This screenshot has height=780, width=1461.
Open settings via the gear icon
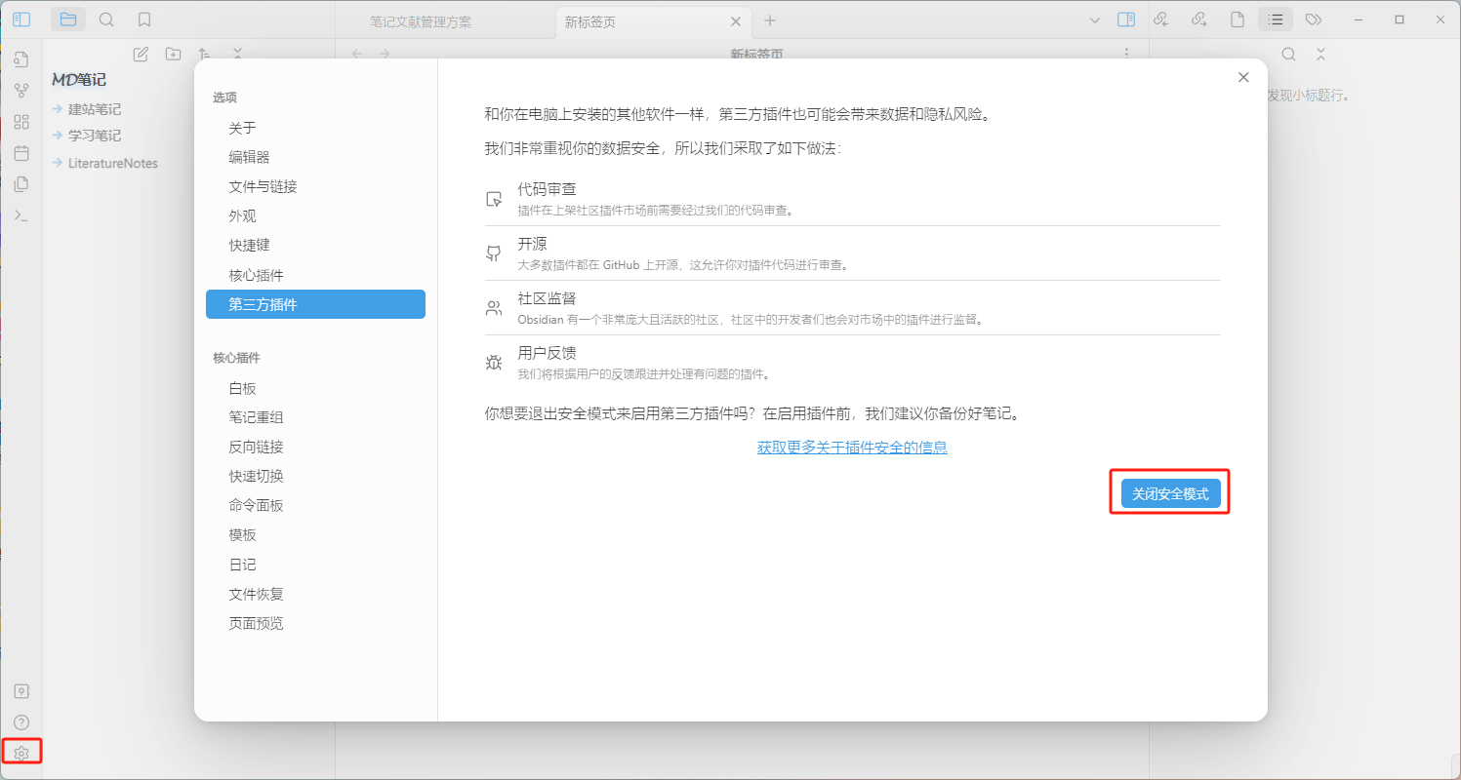pyautogui.click(x=21, y=753)
